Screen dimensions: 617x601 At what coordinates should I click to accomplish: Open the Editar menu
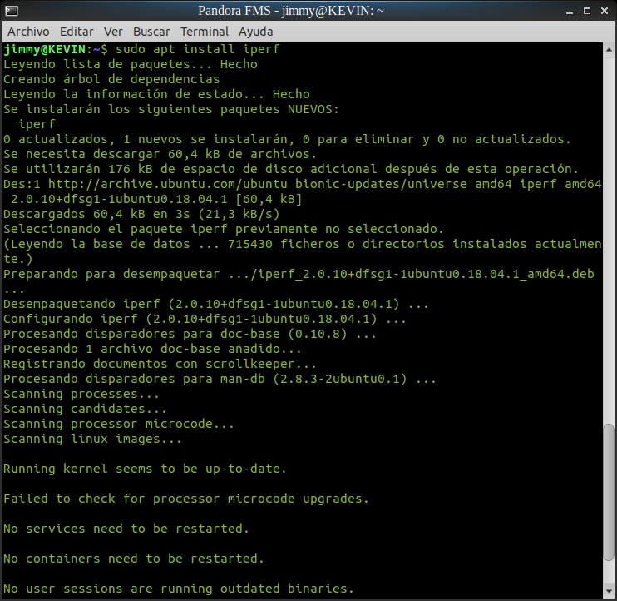77,32
